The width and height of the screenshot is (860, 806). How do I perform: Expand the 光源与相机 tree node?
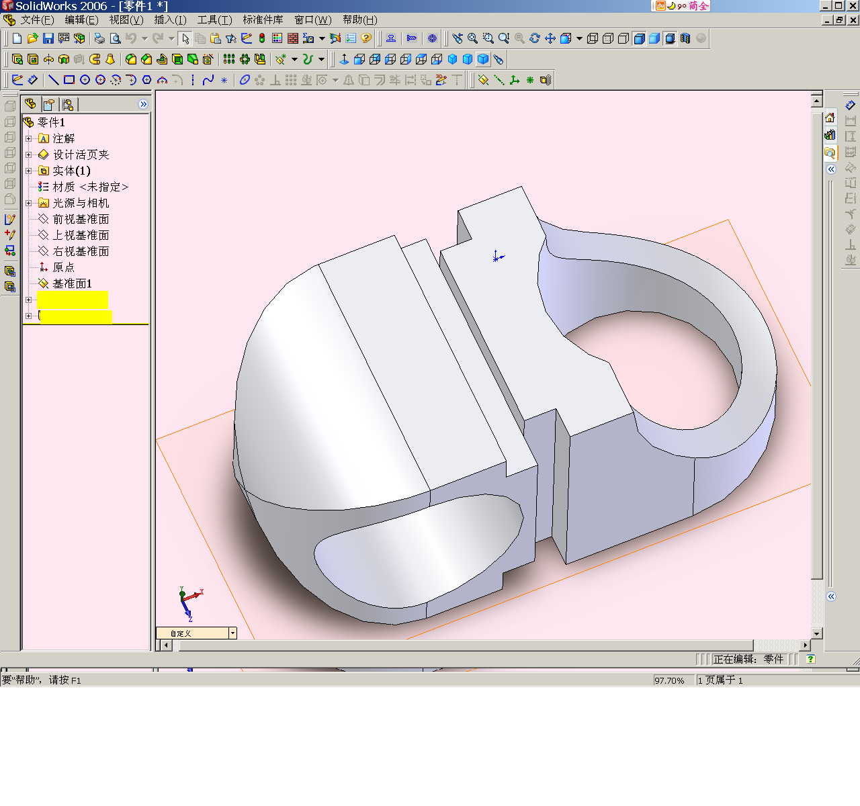point(28,203)
